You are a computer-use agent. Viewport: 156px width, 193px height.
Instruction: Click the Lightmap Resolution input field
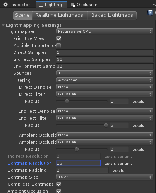click(x=78, y=163)
